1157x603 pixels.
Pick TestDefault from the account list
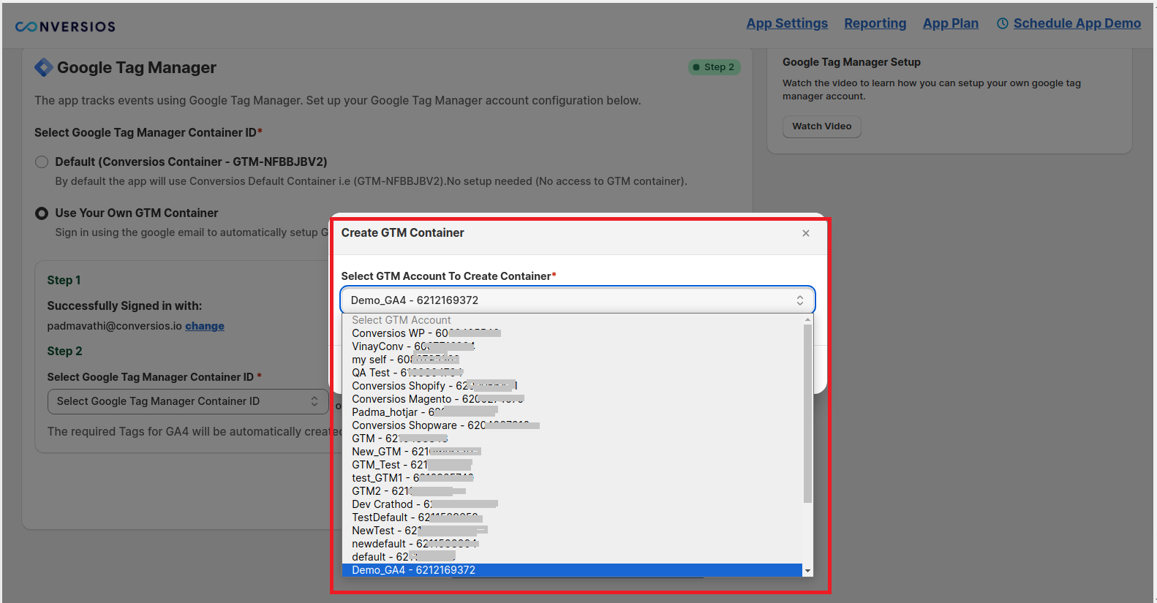click(573, 517)
